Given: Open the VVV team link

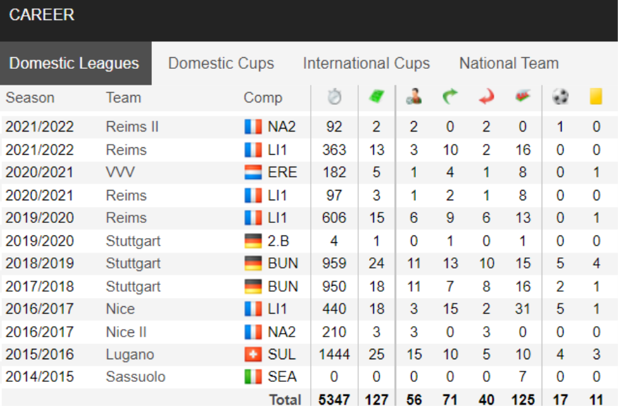Looking at the screenshot, I should [x=120, y=173].
